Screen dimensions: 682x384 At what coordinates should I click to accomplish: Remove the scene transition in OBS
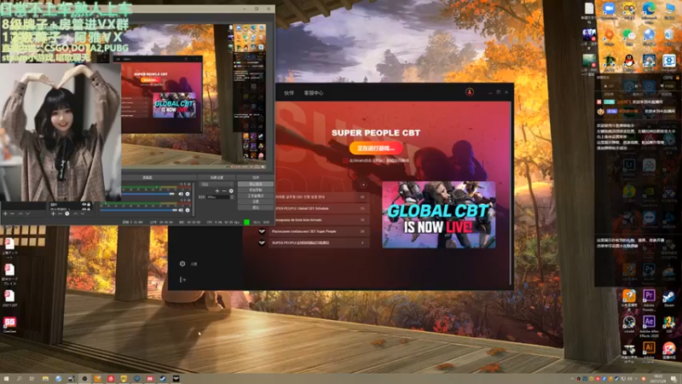coord(224,190)
